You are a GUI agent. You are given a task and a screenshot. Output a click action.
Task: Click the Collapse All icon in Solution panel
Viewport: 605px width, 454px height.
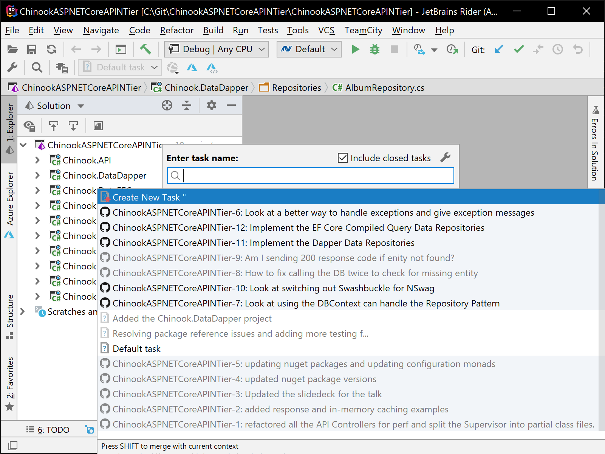[x=187, y=105]
